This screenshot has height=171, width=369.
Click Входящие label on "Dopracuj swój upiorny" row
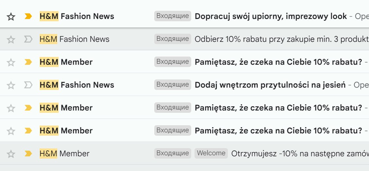click(173, 16)
